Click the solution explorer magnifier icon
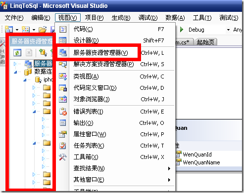The height and width of the screenshot is (193, 244). pos(63,64)
